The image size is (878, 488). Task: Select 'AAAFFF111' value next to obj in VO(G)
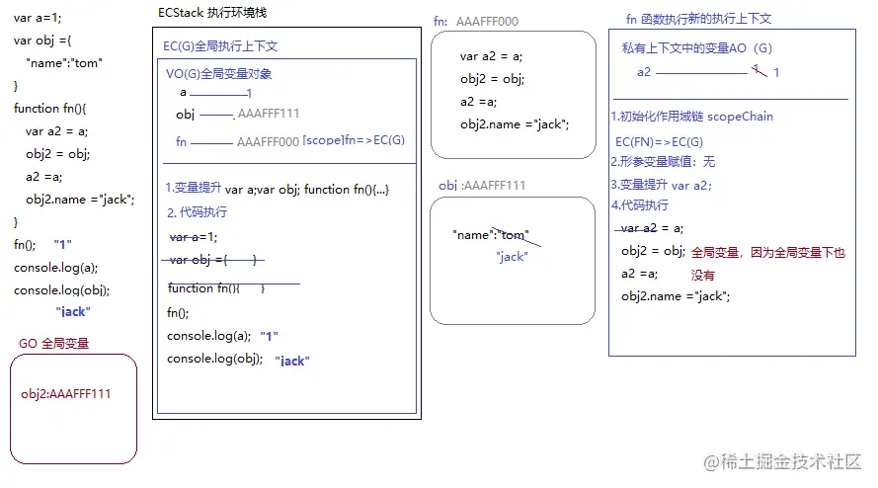coord(269,114)
